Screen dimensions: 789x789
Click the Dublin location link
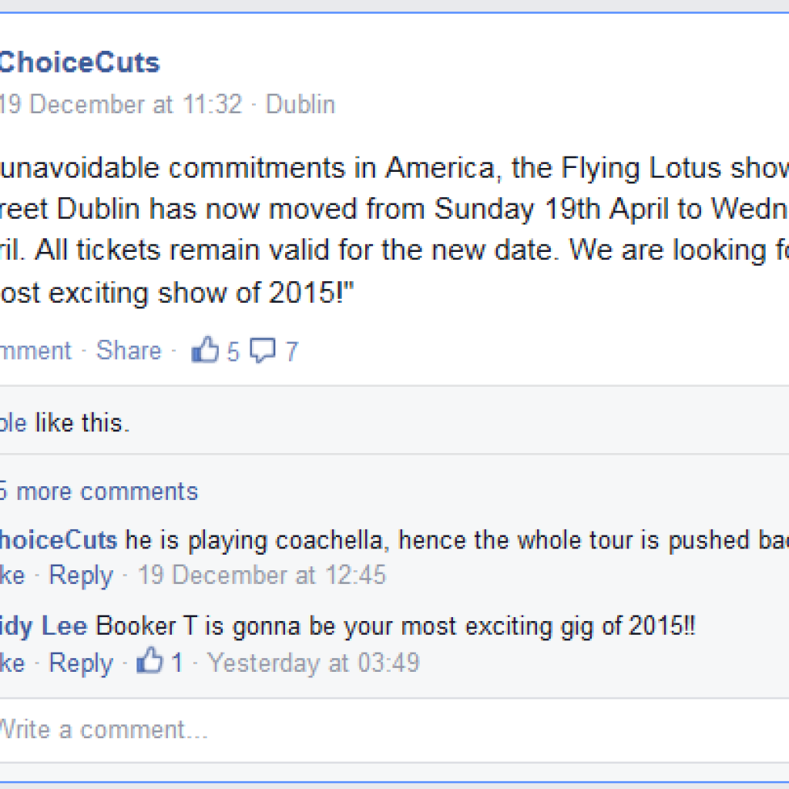(x=300, y=104)
